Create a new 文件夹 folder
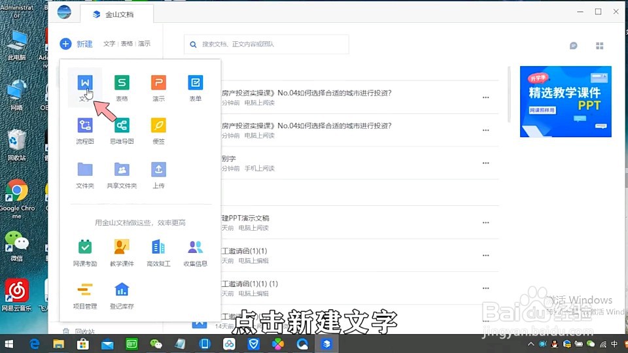 pyautogui.click(x=85, y=175)
